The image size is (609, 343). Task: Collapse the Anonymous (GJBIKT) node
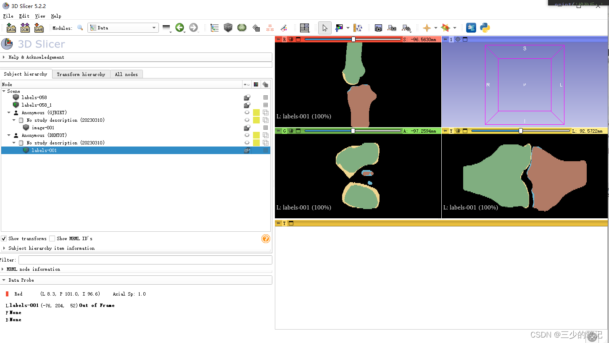point(9,113)
